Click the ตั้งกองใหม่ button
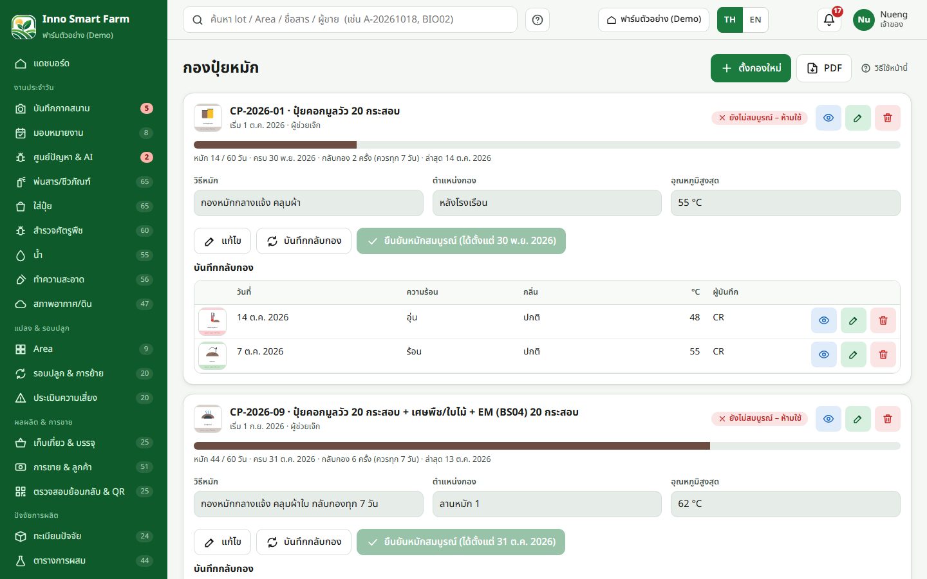Image resolution: width=927 pixels, height=579 pixels. [751, 68]
